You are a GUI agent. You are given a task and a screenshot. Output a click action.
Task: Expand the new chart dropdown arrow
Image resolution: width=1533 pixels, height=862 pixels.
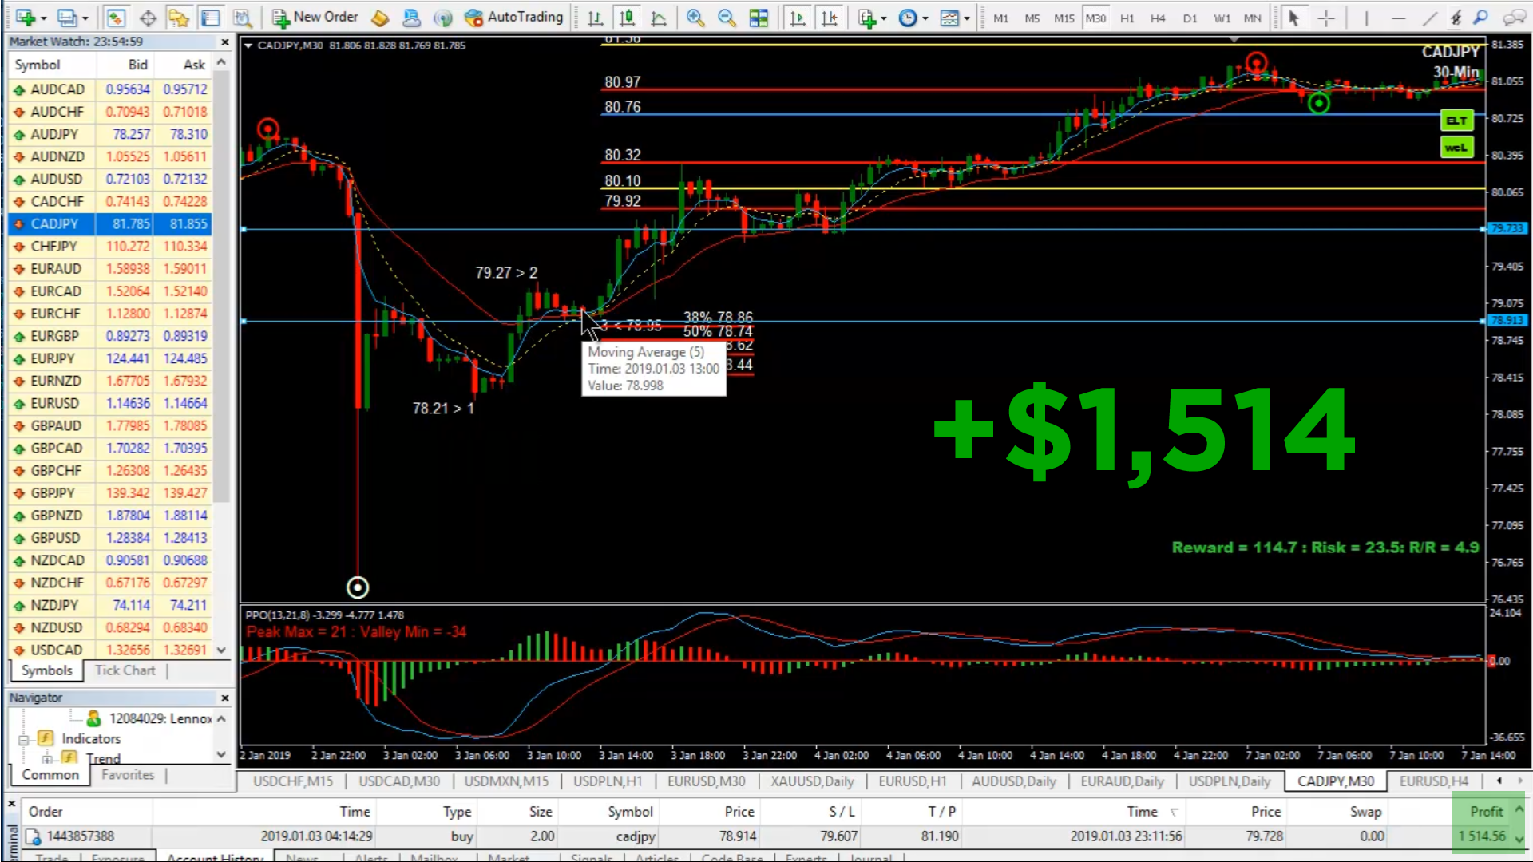coord(43,18)
